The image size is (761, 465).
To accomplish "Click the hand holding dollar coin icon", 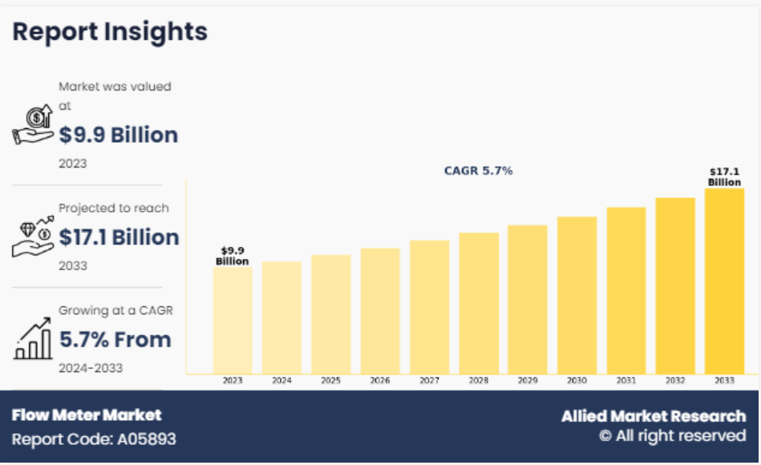I will [33, 125].
